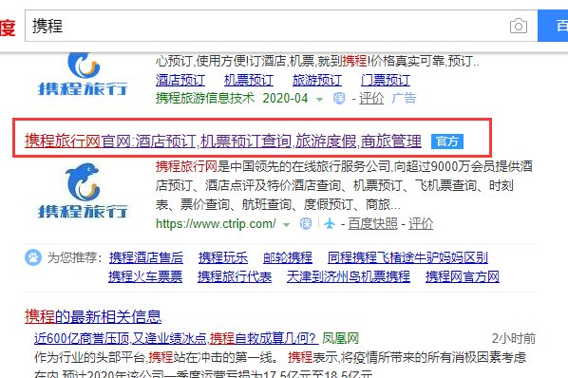Open 携程旅行网官网 result title link
Viewport: 568px width, 378px height.
click(223, 141)
